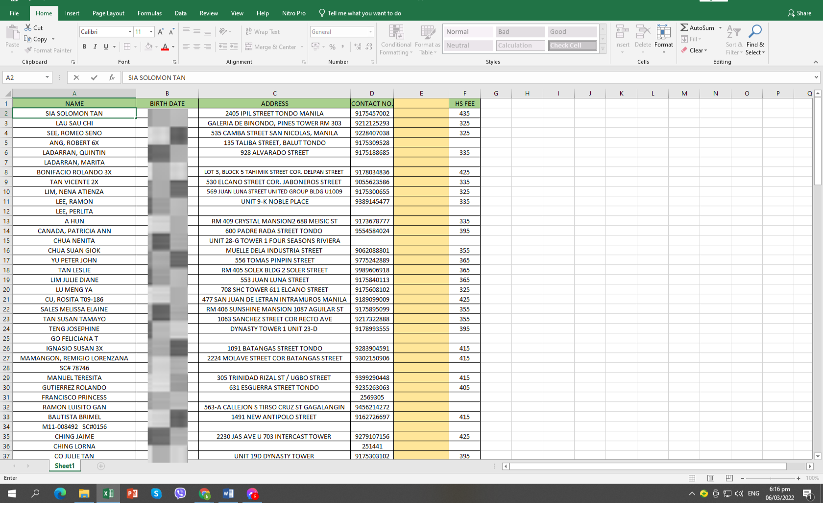This screenshot has height=514, width=823.
Task: Click the AutoSum button
Action: 697,28
